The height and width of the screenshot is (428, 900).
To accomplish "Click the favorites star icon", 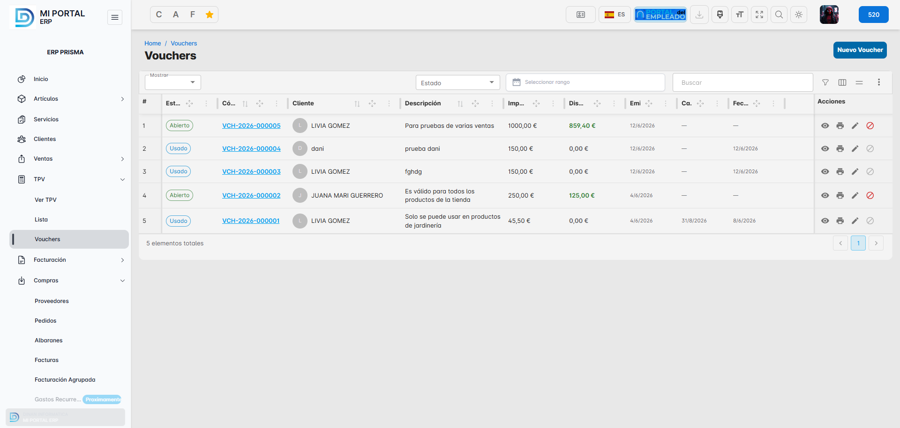I will [x=210, y=15].
